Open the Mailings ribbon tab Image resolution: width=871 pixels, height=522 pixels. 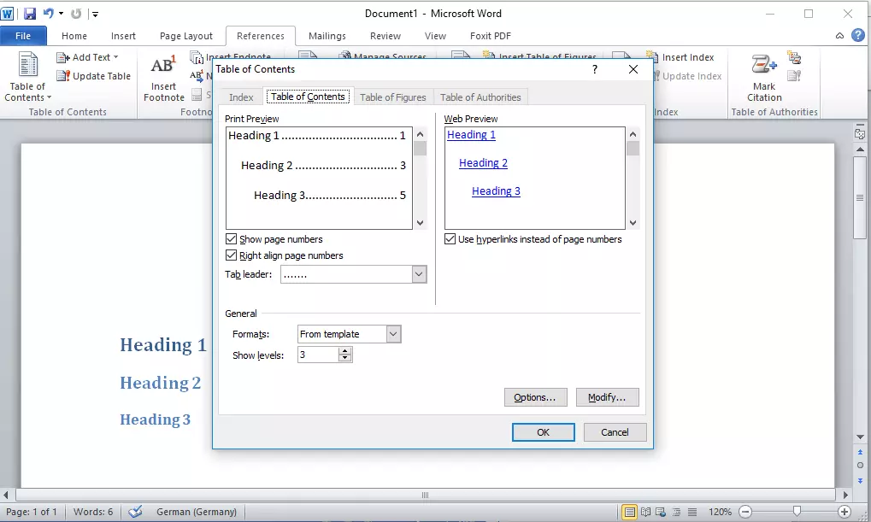(x=327, y=36)
